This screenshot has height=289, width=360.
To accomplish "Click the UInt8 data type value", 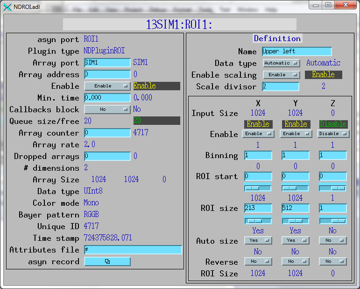I will 93,191.
